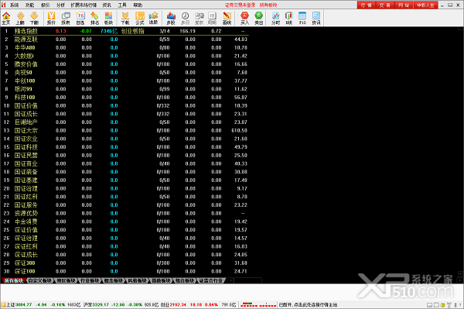The width and height of the screenshot is (464, 309).
Task: Open the 选股 stock picker icon
Action: [153, 18]
